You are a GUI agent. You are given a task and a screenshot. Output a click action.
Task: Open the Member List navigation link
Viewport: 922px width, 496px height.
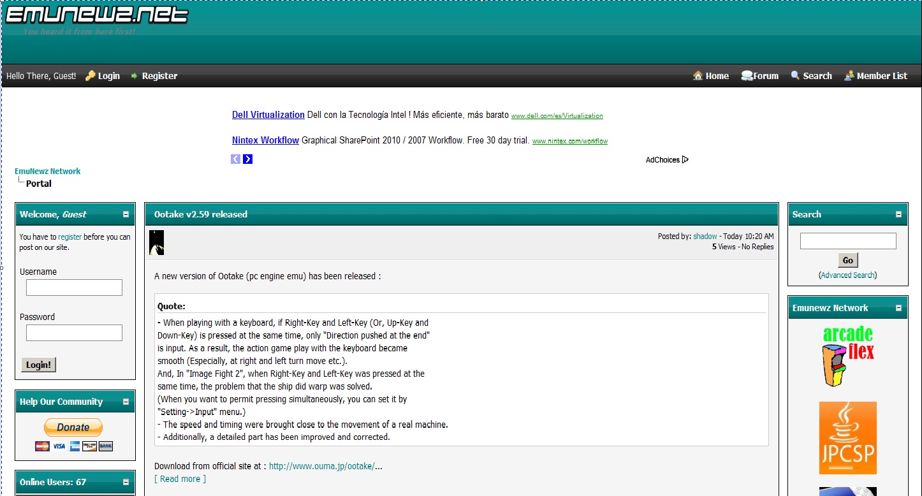[882, 76]
